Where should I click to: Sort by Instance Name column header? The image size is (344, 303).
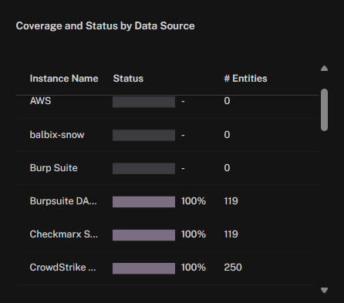coord(64,79)
